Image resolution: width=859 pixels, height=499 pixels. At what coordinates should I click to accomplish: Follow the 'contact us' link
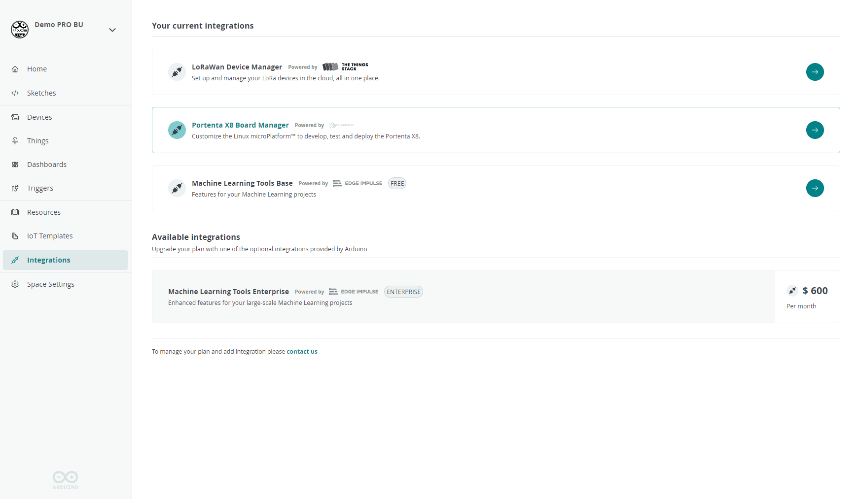point(302,352)
